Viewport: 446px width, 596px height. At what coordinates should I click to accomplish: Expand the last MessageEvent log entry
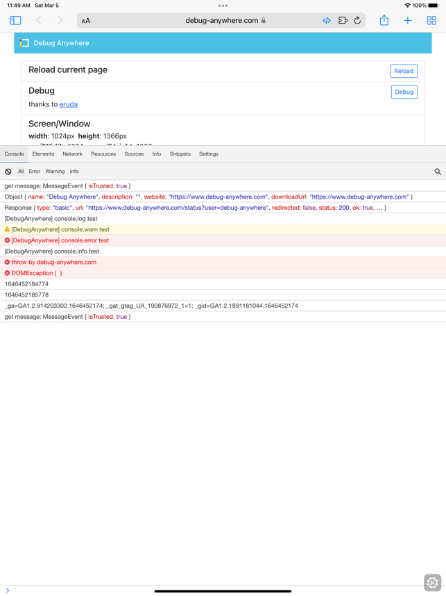point(223,317)
